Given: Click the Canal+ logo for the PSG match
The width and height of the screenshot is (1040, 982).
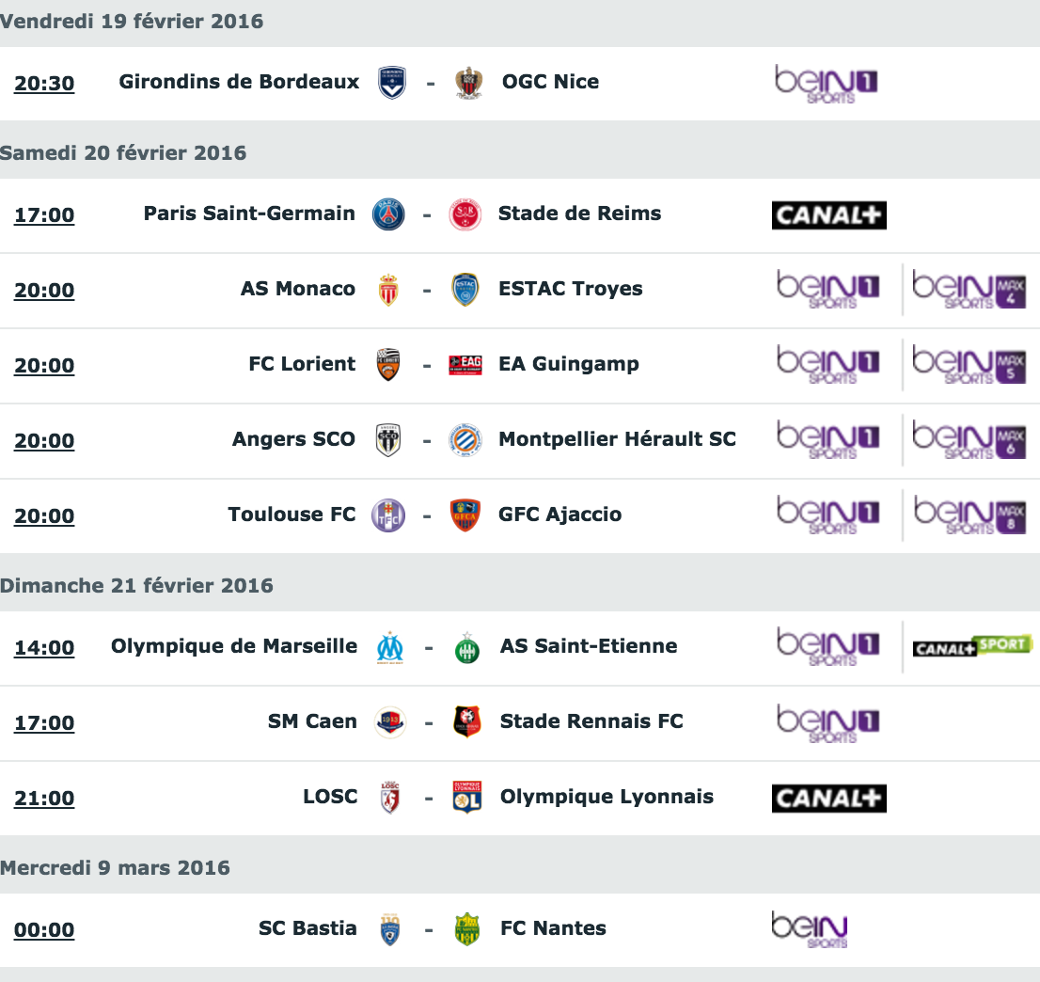Looking at the screenshot, I should 829,215.
